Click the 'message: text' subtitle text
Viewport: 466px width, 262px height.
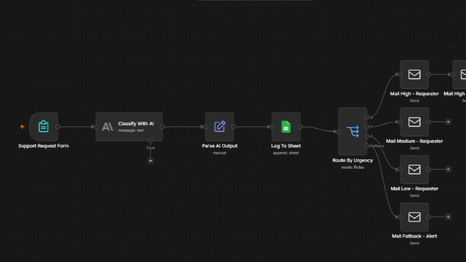point(131,130)
